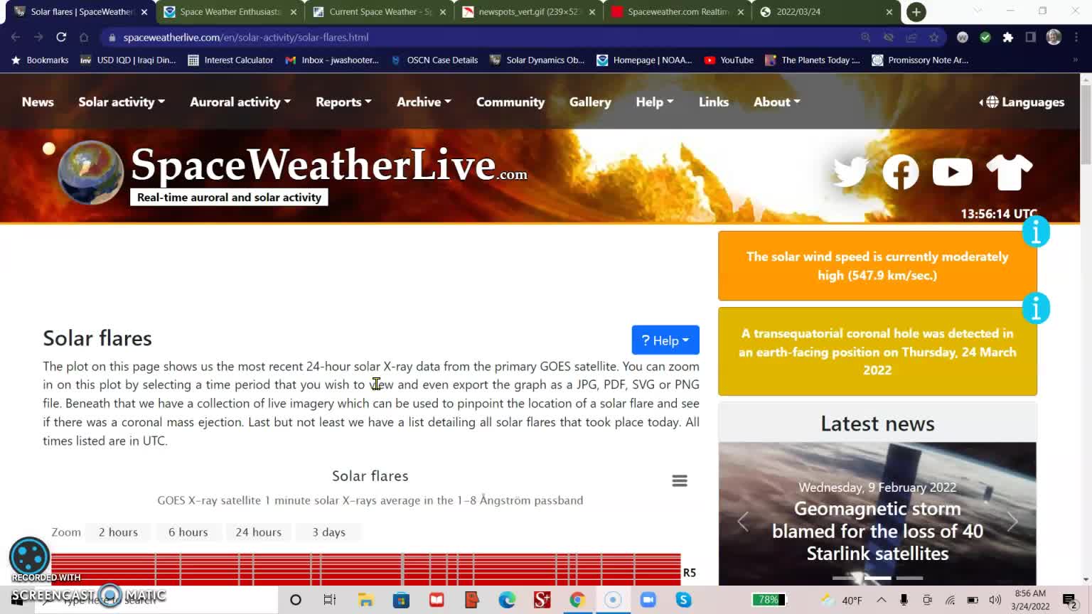Open the solar wind speed alert

pyautogui.click(x=877, y=266)
